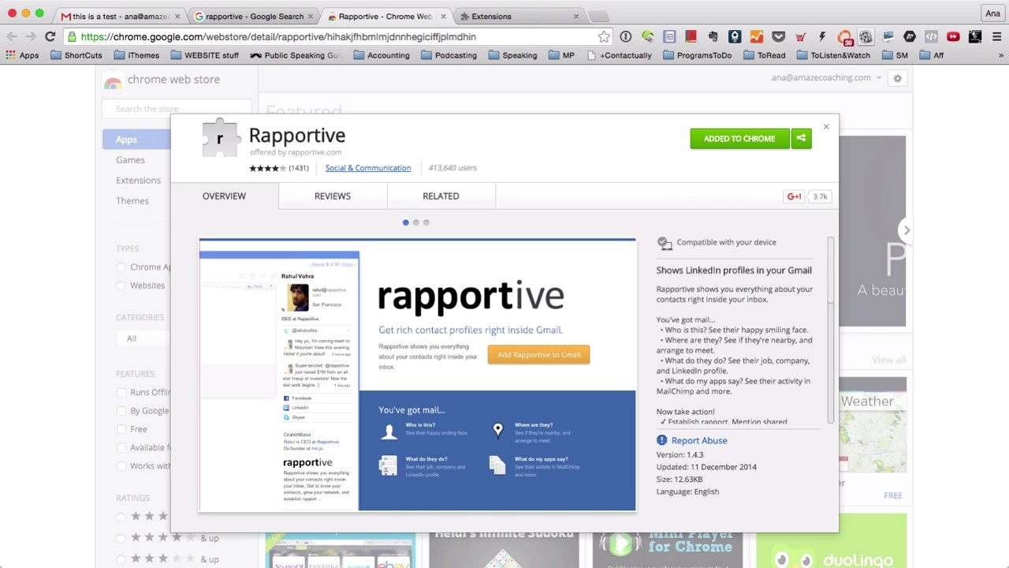Select the 4 stars & up rating
The image size is (1009, 568).
tap(121, 538)
